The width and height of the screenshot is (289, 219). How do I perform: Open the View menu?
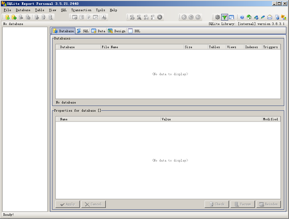(52, 10)
